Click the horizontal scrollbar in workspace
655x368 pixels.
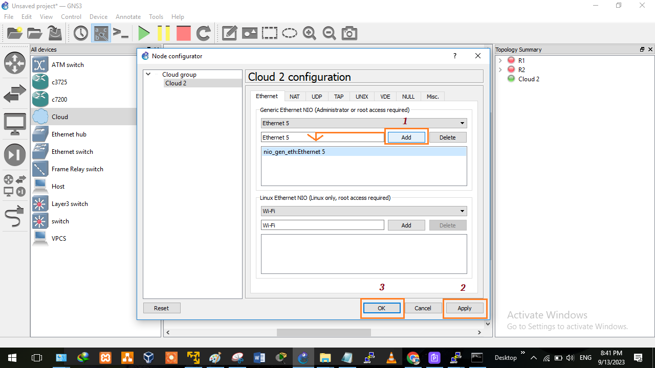pos(323,332)
